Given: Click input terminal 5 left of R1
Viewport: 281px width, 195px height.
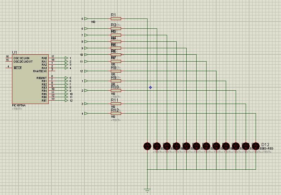Looking at the screenshot, I should coord(86,19).
